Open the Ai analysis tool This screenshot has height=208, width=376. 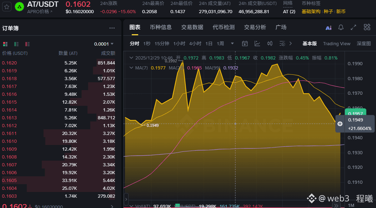point(329,28)
